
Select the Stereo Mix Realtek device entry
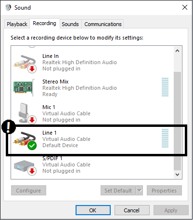click(x=92, y=88)
